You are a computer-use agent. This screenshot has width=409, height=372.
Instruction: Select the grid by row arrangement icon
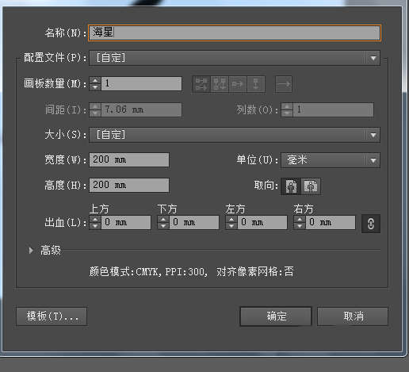click(201, 84)
